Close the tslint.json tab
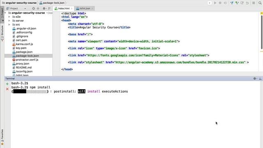This screenshot has height=148, width=263. [92, 8]
